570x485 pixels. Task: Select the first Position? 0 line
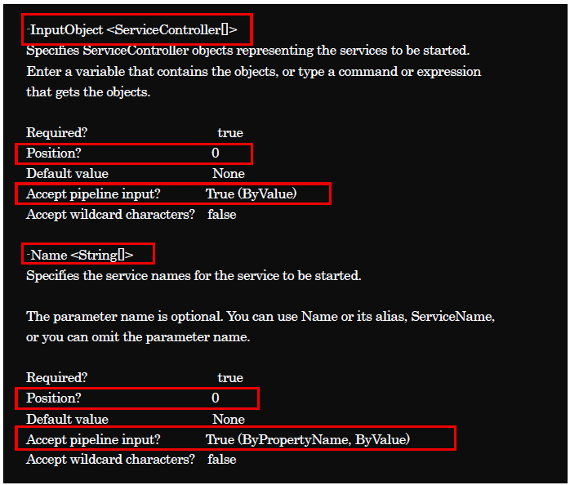[122, 153]
